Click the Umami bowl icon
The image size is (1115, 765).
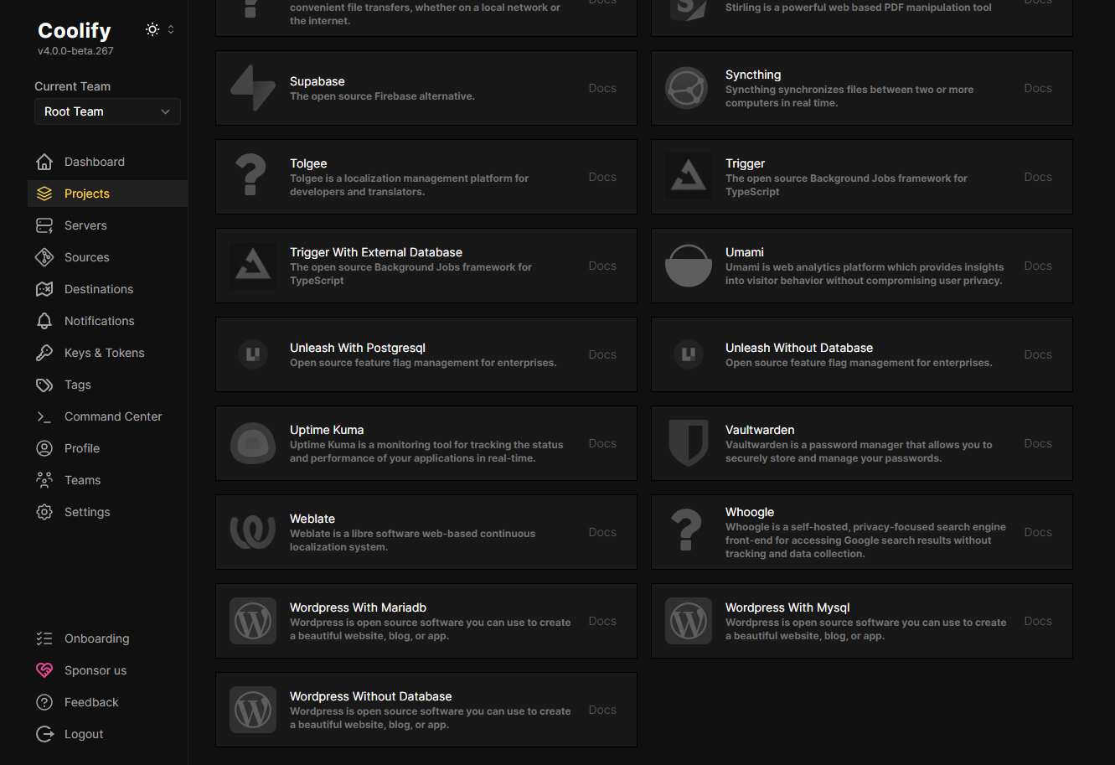click(688, 266)
